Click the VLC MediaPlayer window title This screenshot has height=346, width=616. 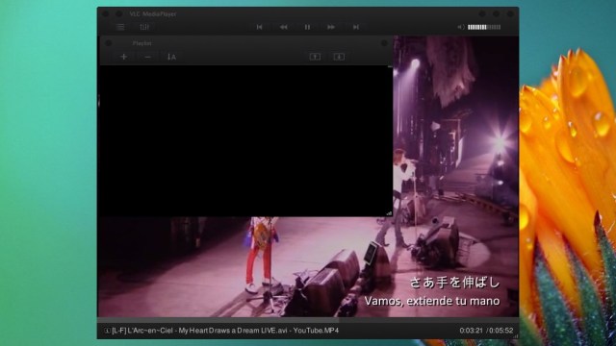click(x=153, y=14)
